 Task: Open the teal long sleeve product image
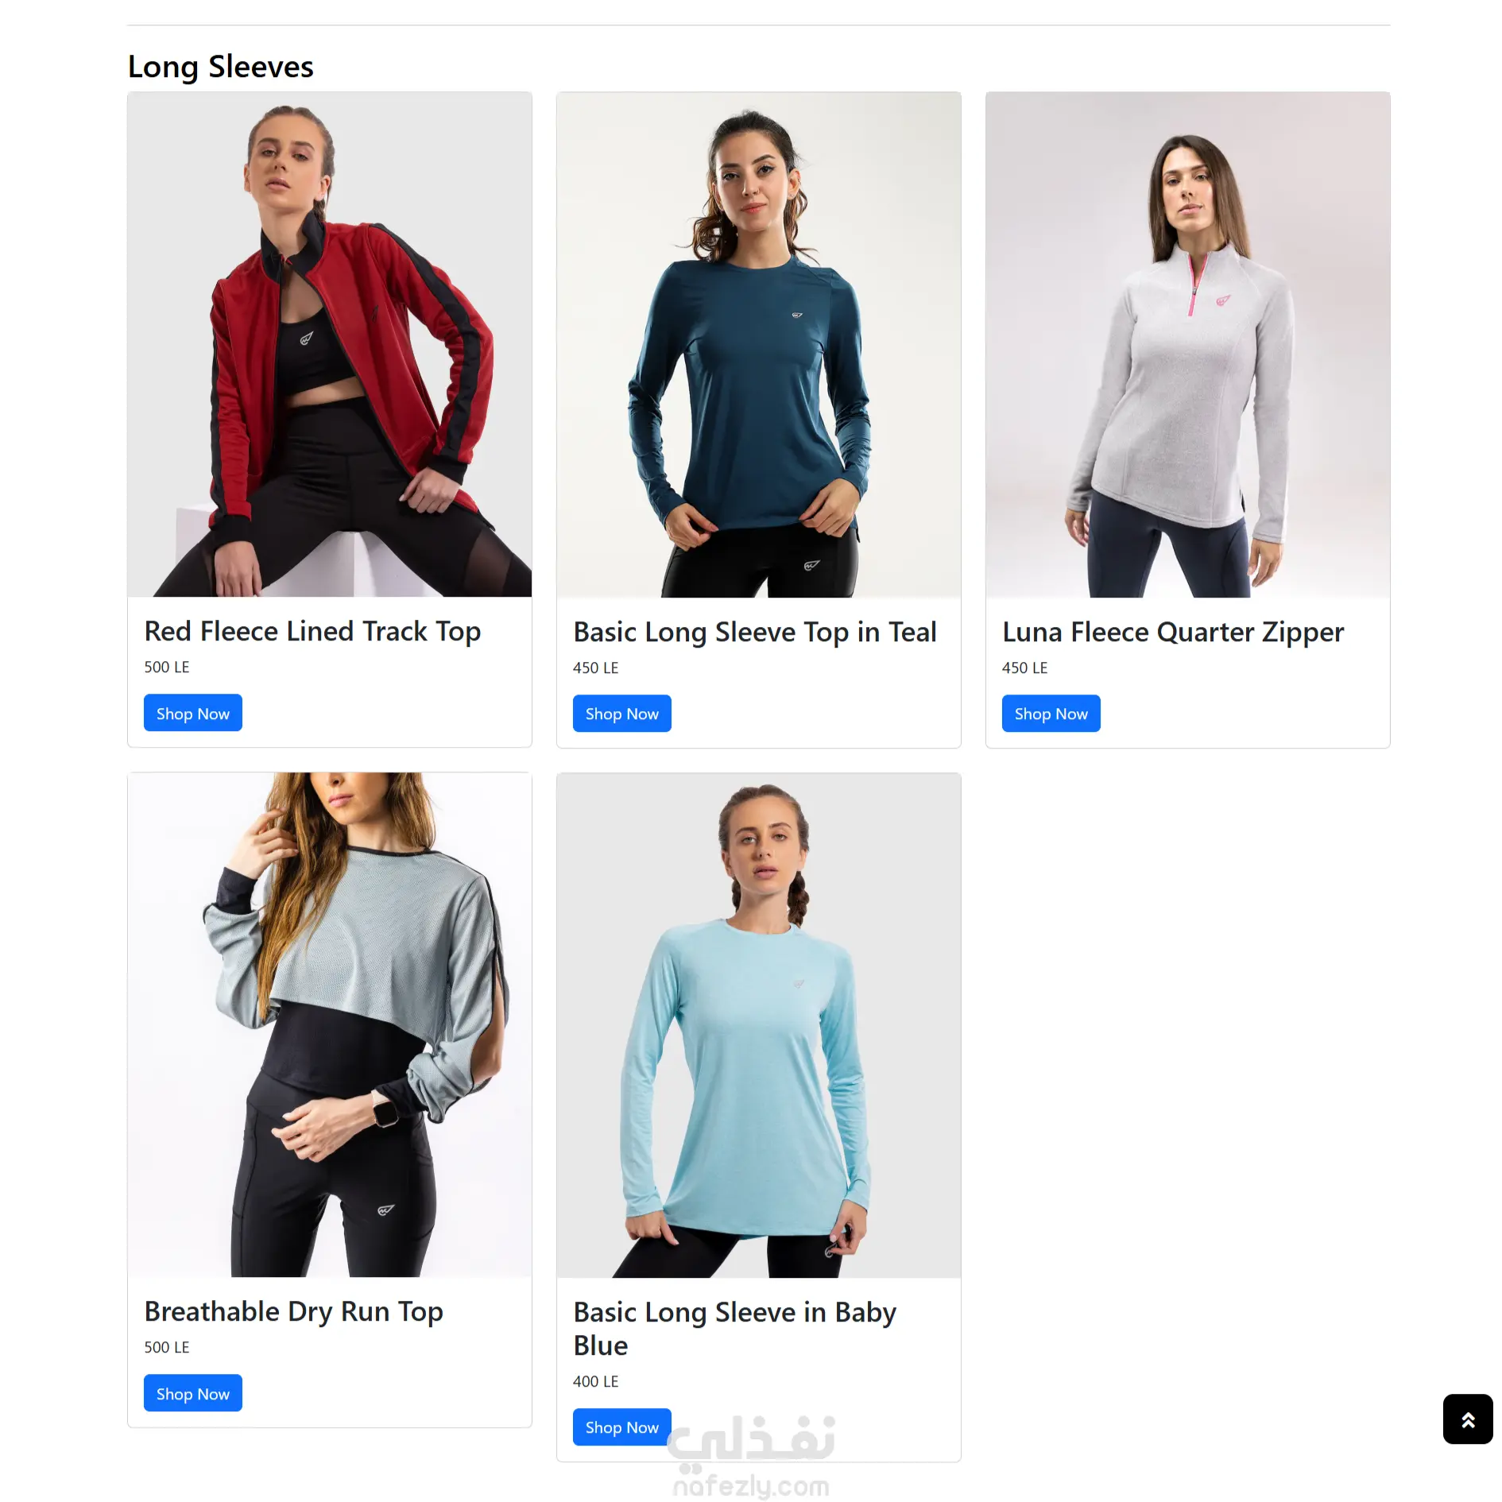pyautogui.click(x=759, y=344)
